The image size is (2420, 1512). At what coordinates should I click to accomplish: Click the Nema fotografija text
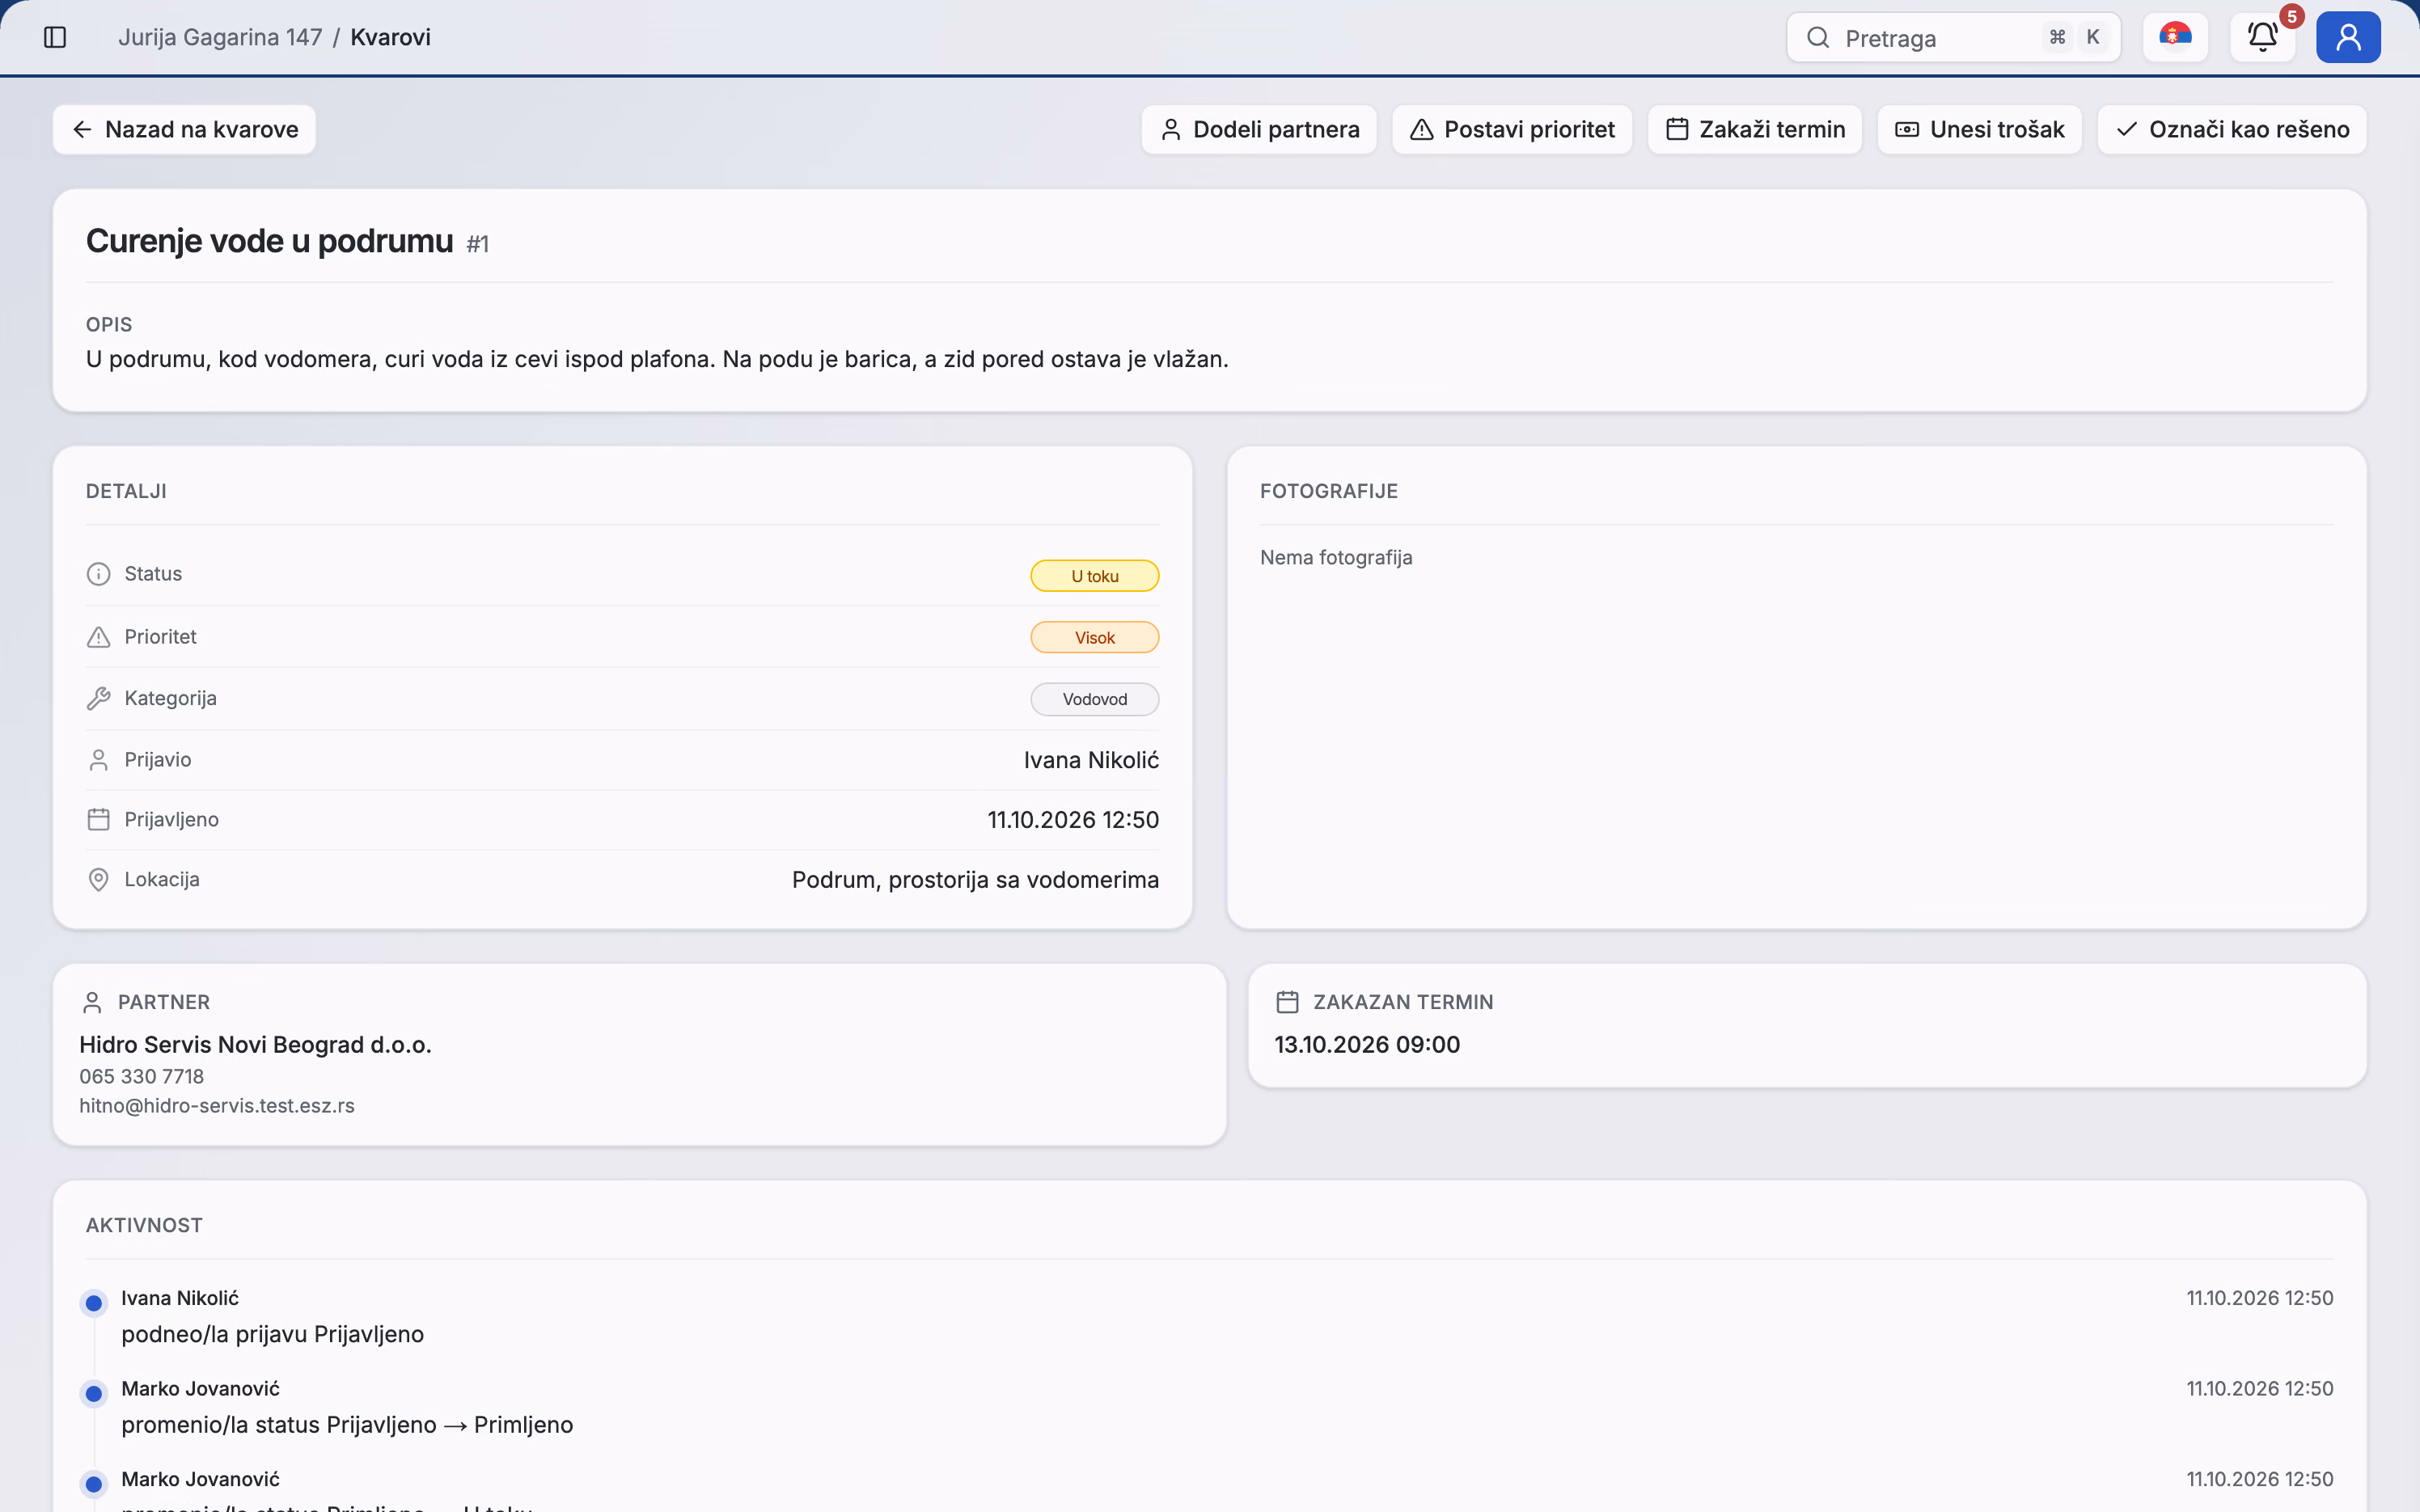pyautogui.click(x=1336, y=557)
